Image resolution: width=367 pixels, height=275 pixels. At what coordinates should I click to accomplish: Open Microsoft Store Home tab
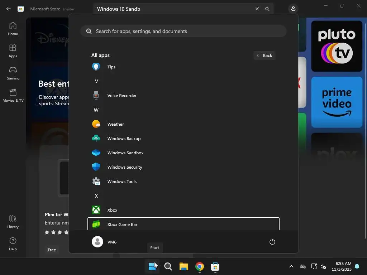[x=13, y=29]
